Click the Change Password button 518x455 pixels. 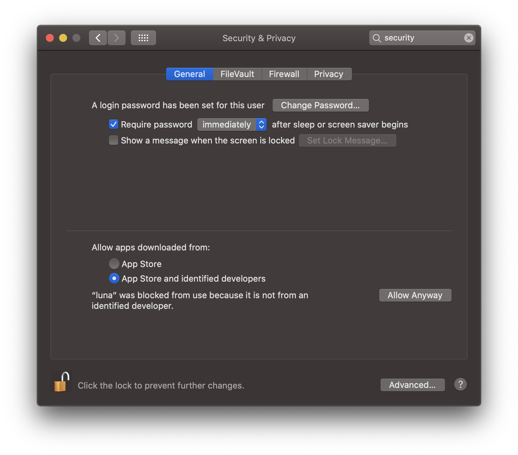click(x=320, y=105)
